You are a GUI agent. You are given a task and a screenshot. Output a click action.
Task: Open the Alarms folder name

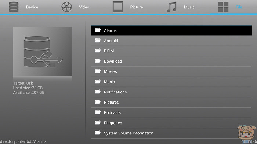110,30
